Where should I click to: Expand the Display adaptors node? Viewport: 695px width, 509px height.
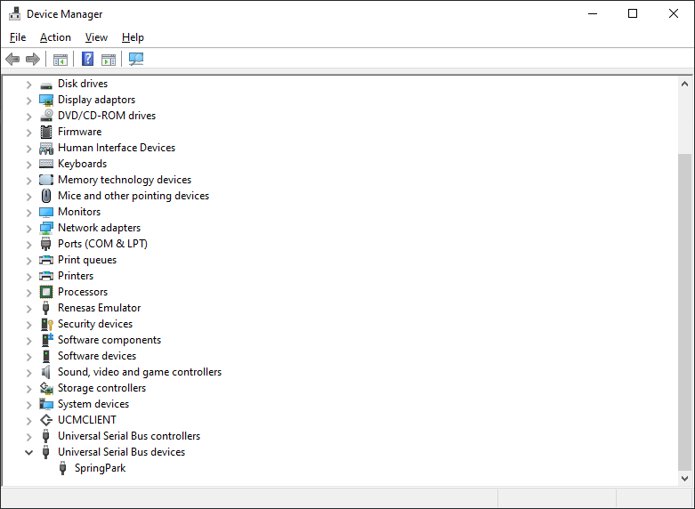pos(28,101)
